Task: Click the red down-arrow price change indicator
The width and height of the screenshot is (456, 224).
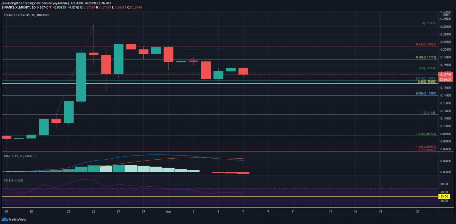Action: tap(50, 7)
